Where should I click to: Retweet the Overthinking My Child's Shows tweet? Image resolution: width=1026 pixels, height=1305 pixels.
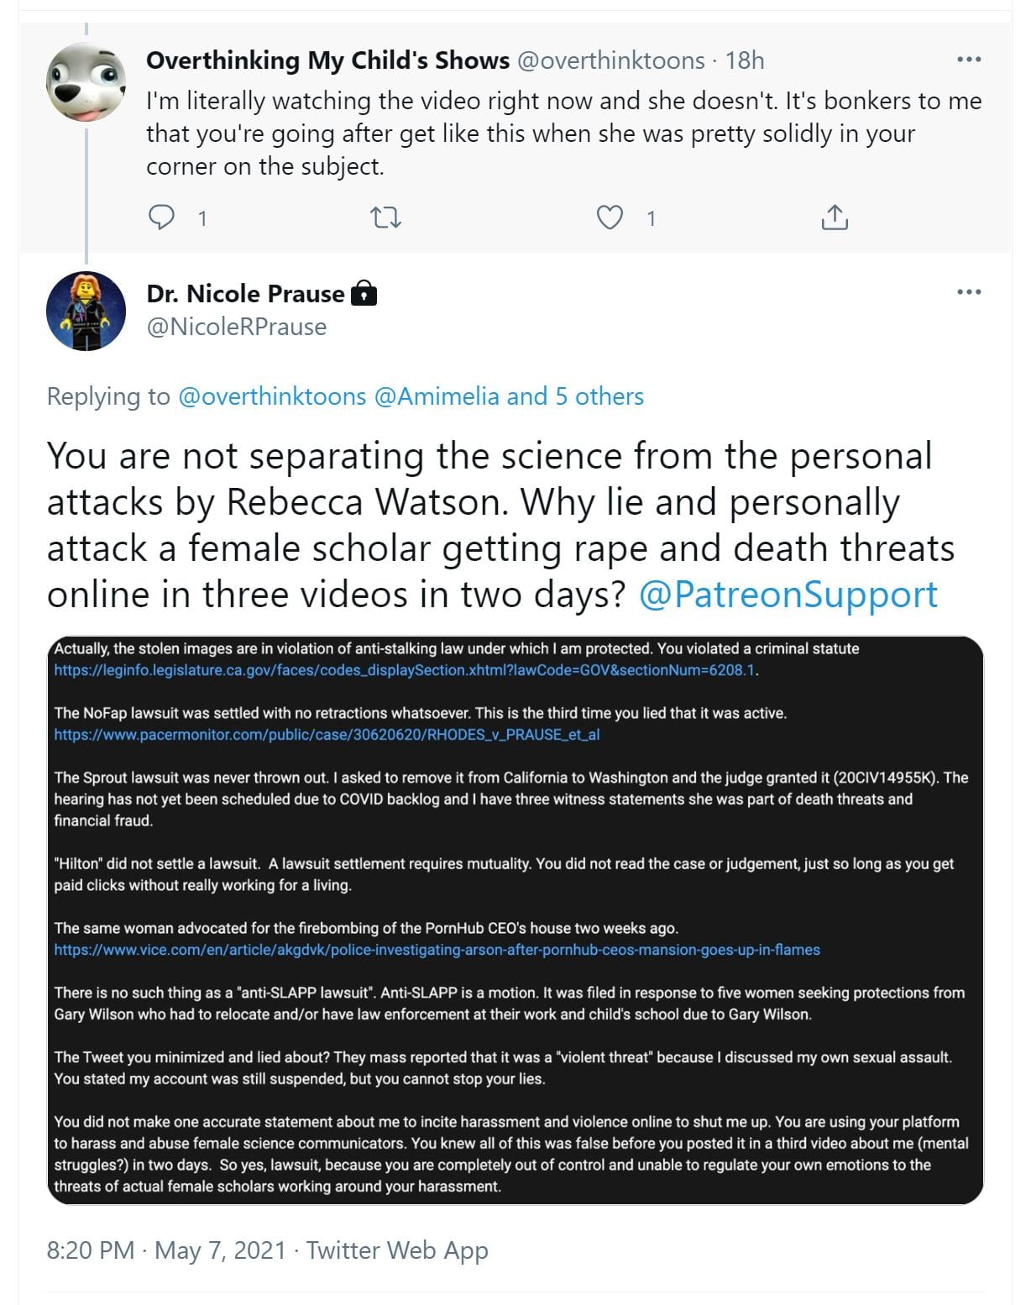point(385,218)
